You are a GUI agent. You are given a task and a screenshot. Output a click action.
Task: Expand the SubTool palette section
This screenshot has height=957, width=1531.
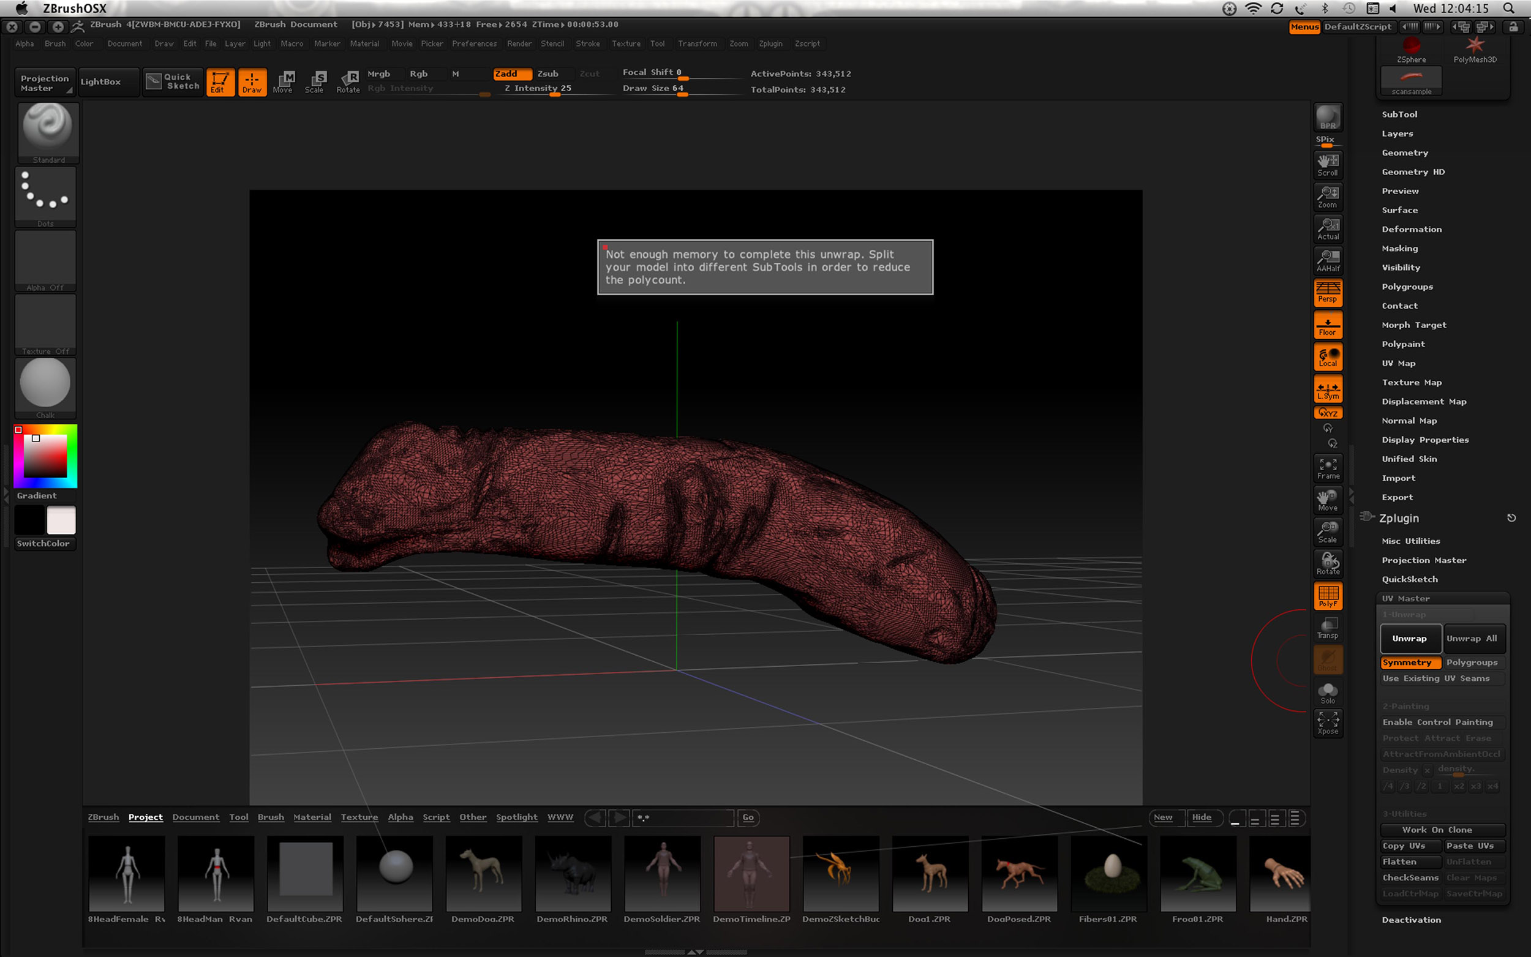point(1399,114)
